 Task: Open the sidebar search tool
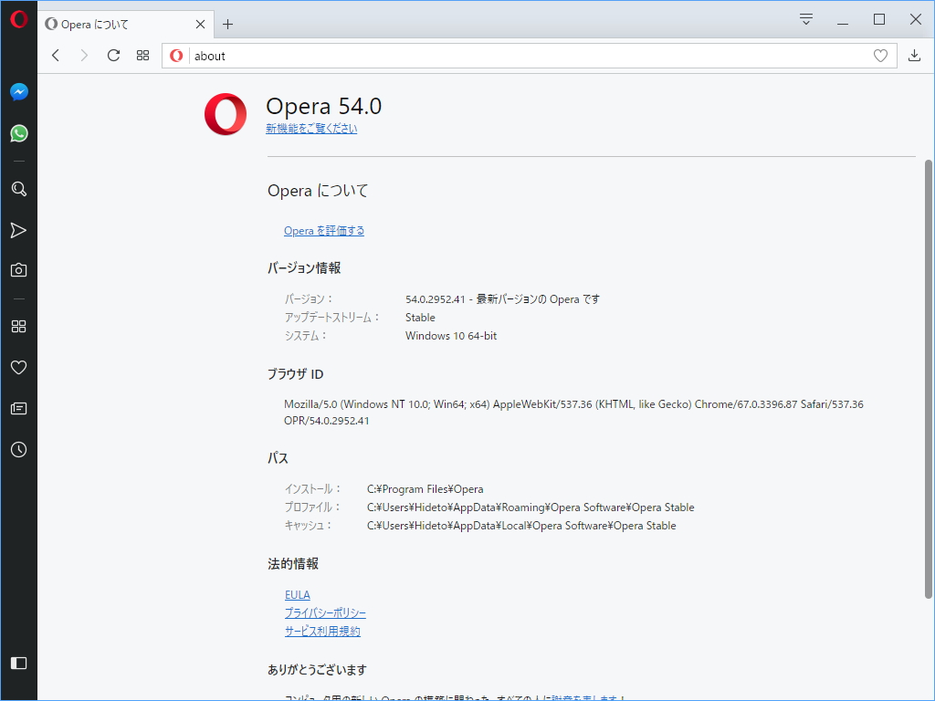18,189
